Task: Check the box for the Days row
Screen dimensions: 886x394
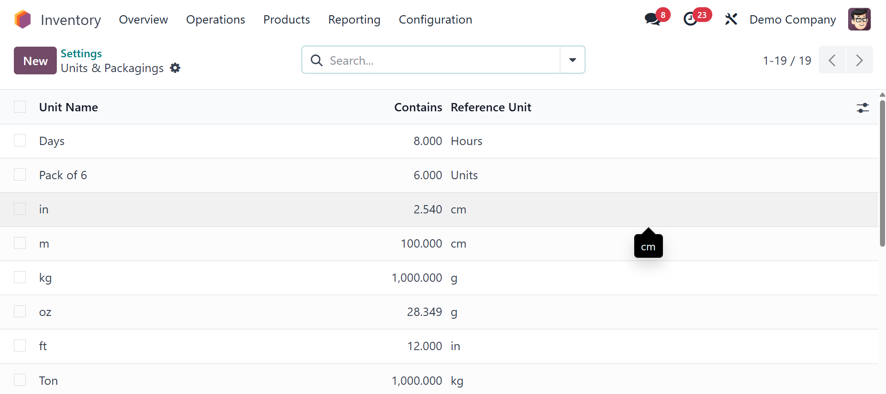Action: [20, 140]
